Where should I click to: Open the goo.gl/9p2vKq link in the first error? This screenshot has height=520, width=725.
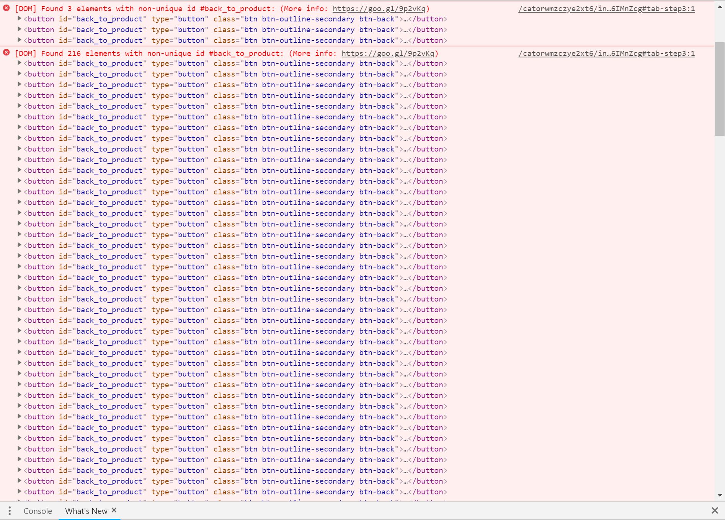pyautogui.click(x=379, y=8)
